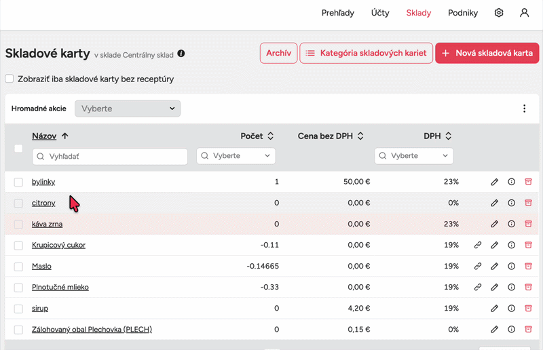
Task: Open the settings gear icon
Action: (499, 13)
